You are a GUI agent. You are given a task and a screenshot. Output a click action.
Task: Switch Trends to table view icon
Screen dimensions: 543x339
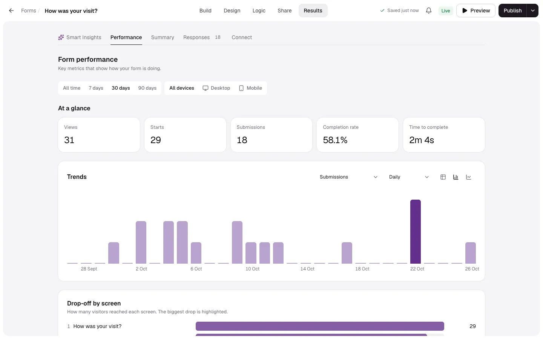click(443, 177)
